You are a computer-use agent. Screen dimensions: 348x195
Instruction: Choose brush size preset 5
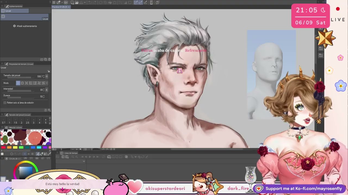point(46,121)
